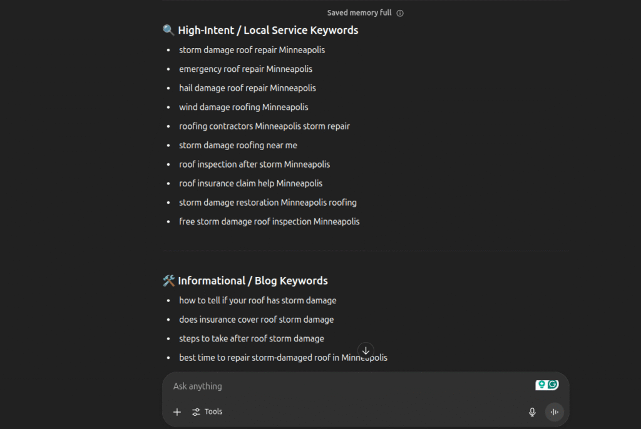Click the Saved memory full info icon
Viewport: 641px width, 429px height.
coord(400,13)
